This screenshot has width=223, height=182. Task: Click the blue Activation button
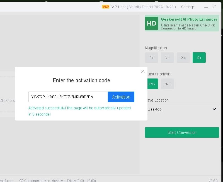121,97
